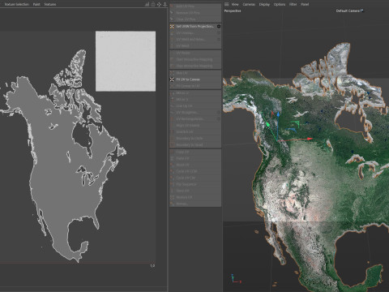Run the Reset UV command
Viewport: 389px width, 292px height.
point(195,165)
